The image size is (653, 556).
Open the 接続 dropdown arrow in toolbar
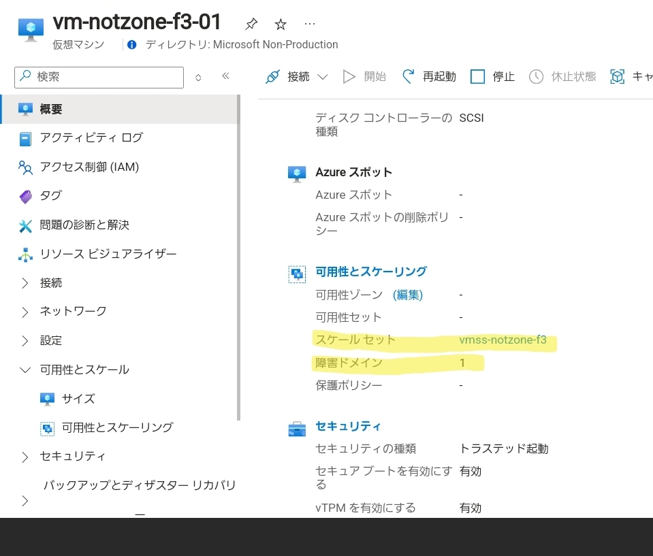point(322,77)
